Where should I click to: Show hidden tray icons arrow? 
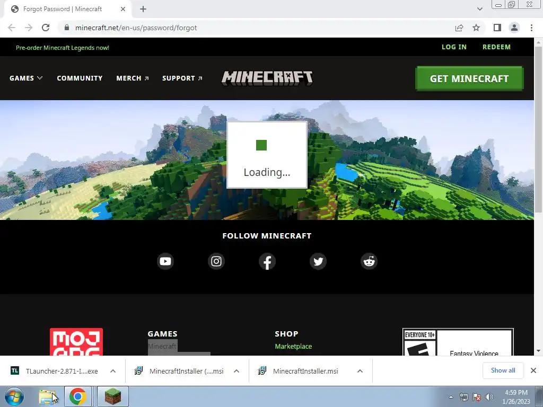[x=451, y=397]
